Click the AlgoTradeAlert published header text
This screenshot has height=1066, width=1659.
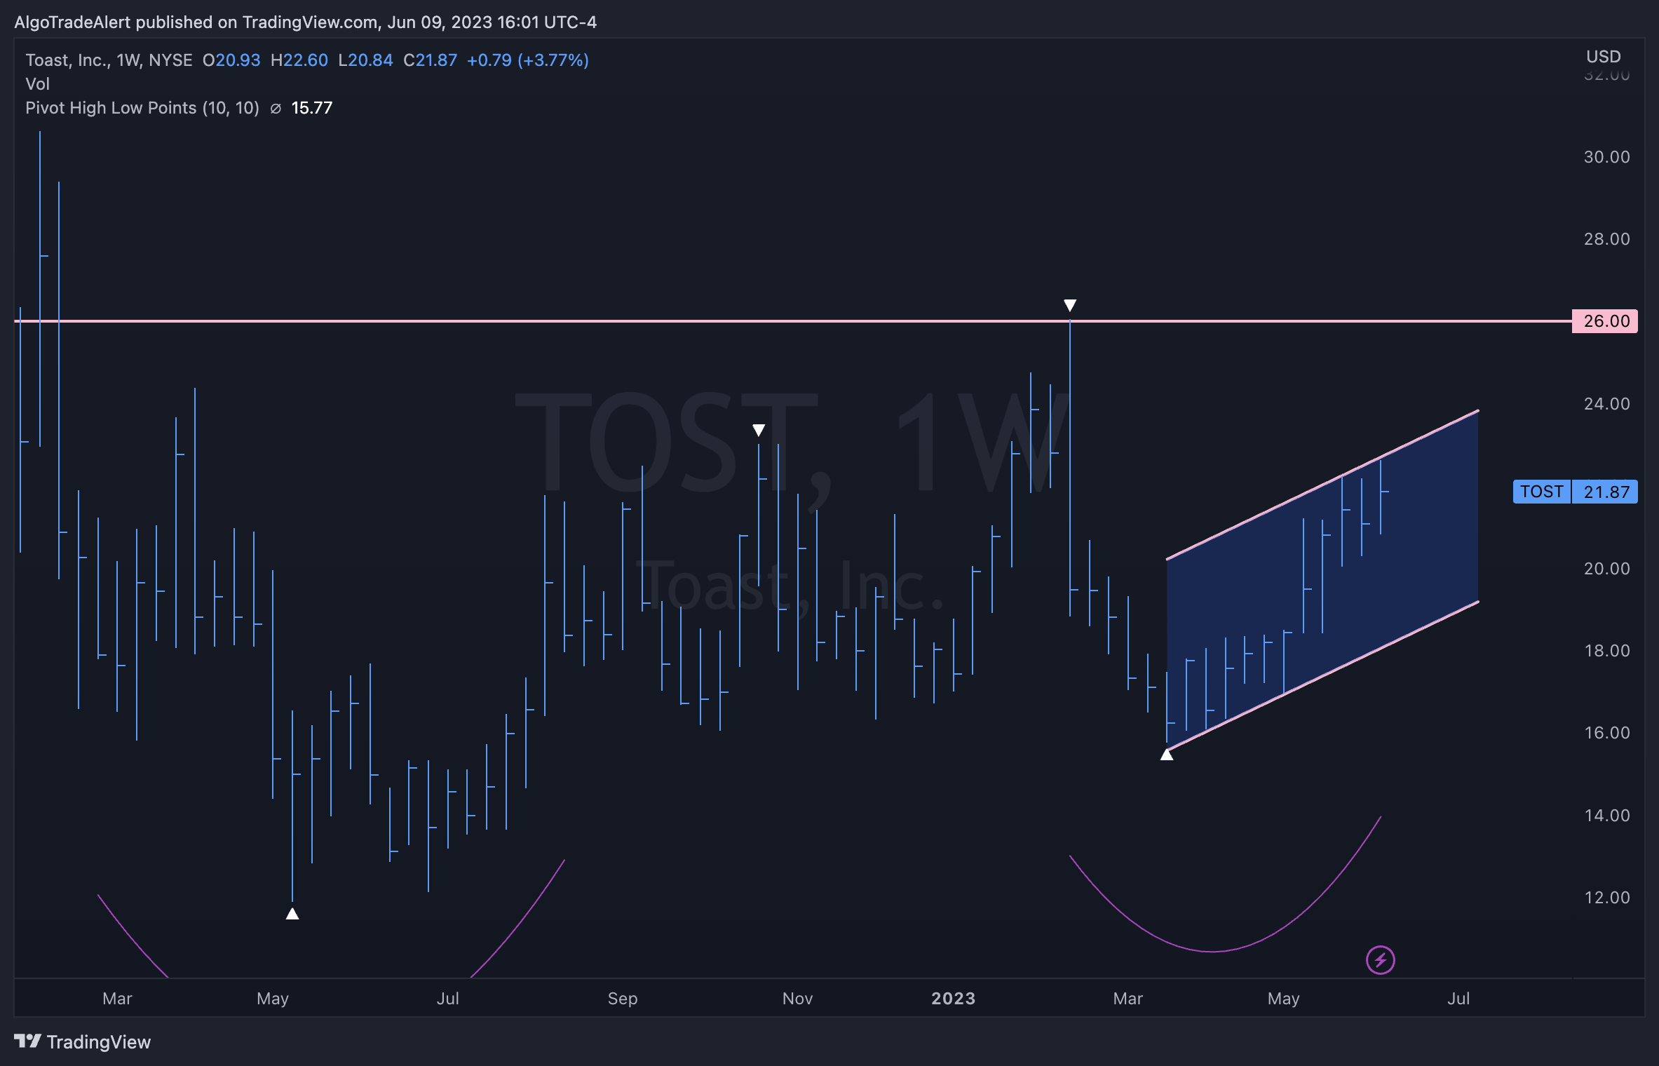click(x=306, y=22)
